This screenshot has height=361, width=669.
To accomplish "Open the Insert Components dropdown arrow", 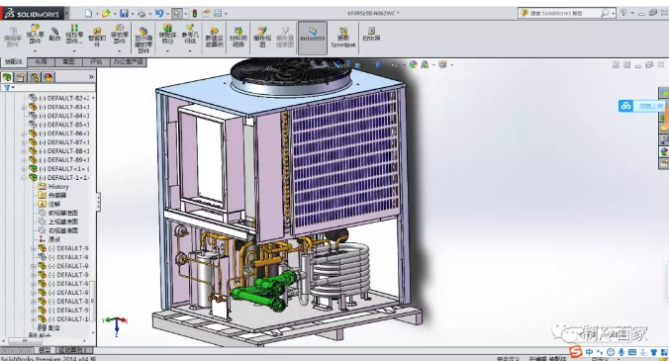I will (x=35, y=51).
